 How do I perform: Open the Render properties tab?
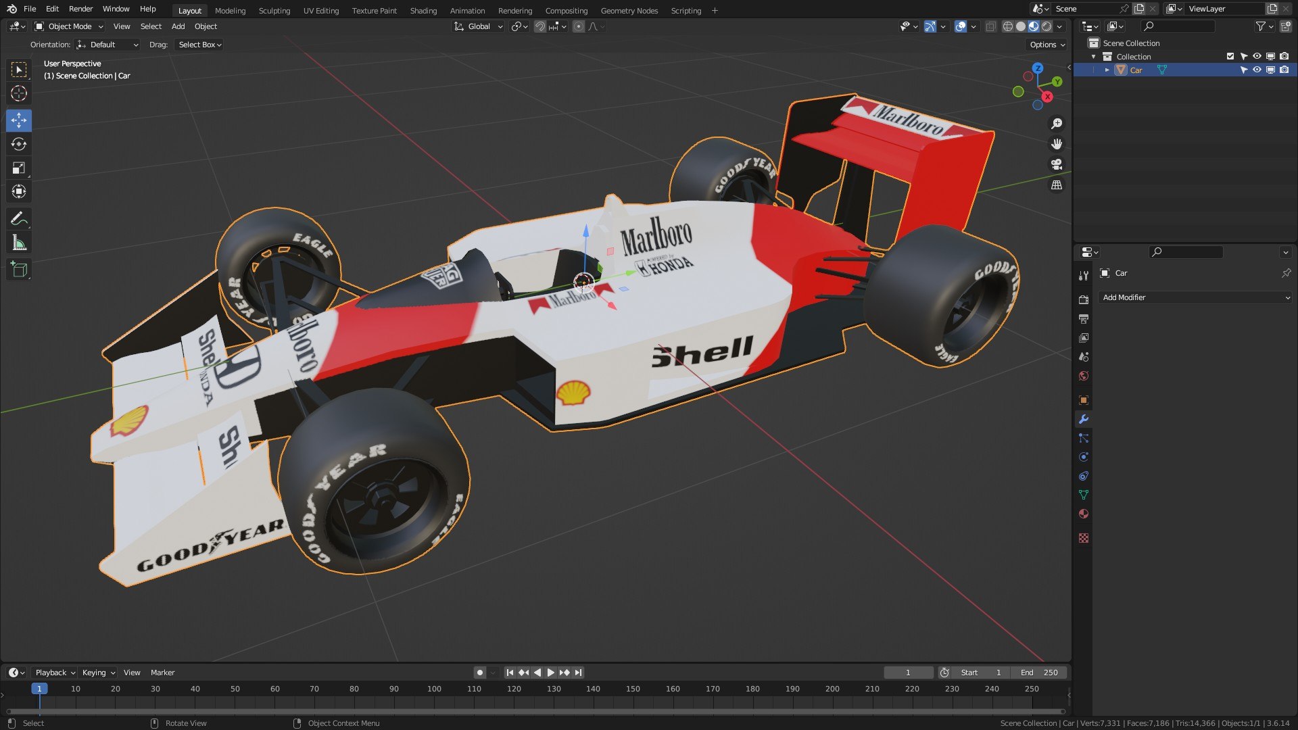(x=1084, y=299)
